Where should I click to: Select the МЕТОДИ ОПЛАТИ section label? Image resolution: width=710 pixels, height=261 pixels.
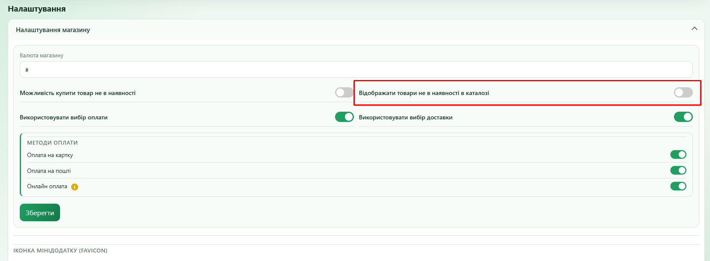pyautogui.click(x=52, y=143)
